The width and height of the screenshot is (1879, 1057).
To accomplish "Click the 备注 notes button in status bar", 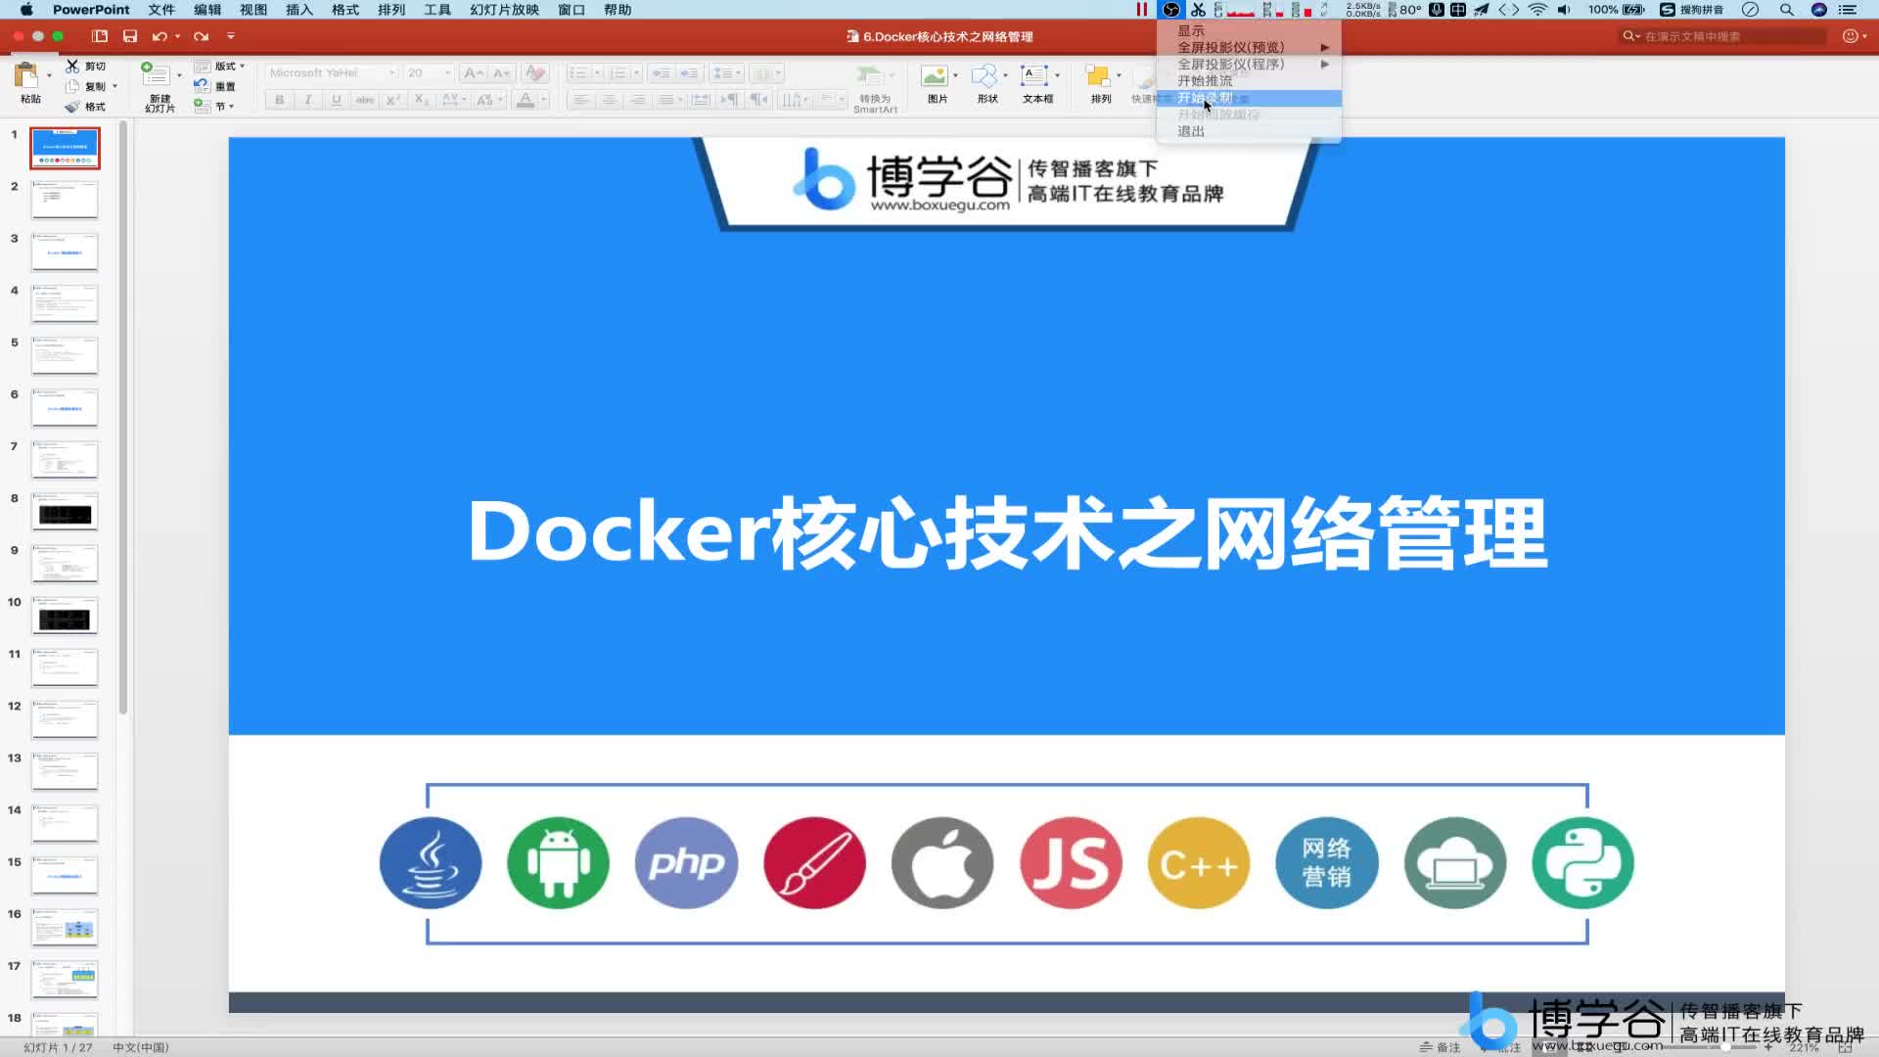I will tap(1441, 1047).
